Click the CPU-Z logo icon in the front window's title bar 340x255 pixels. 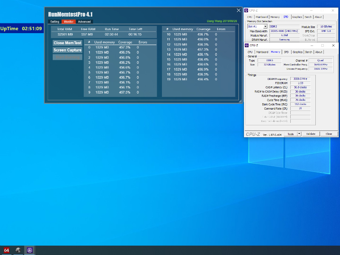pos(247,45)
